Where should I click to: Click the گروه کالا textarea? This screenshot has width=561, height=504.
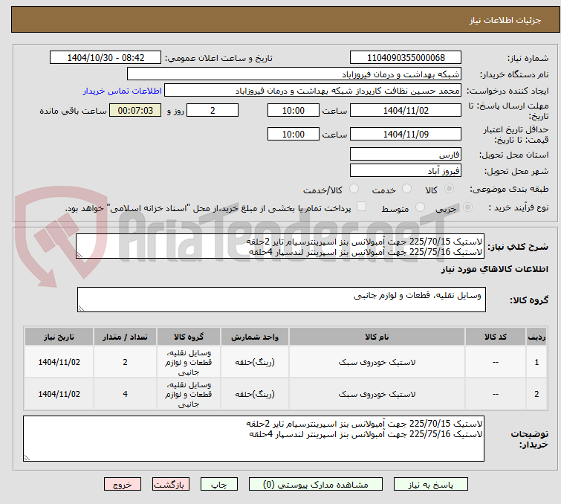click(282, 300)
